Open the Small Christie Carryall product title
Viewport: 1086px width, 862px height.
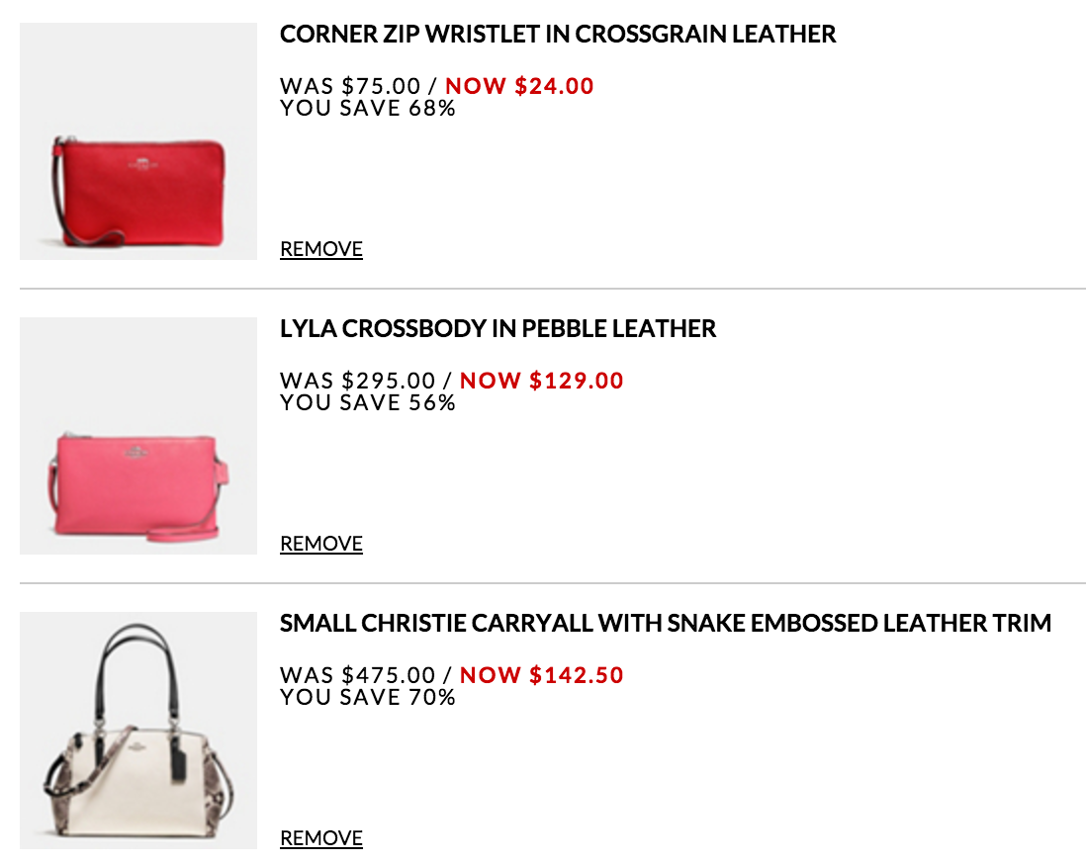(x=665, y=624)
